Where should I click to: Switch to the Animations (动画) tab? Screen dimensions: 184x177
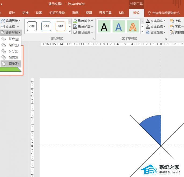(x=39, y=13)
